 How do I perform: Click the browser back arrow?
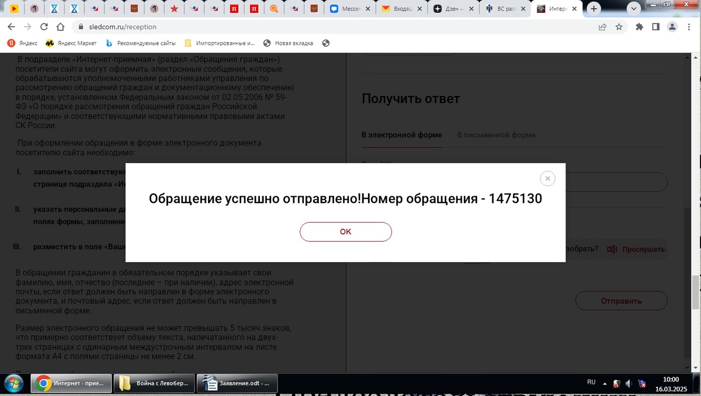[11, 27]
